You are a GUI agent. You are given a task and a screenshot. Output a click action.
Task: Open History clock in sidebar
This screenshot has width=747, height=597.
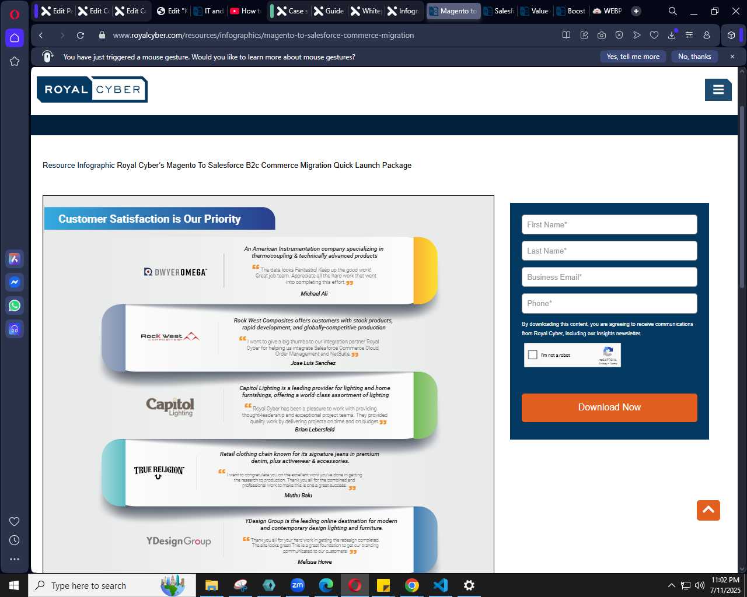coord(15,540)
